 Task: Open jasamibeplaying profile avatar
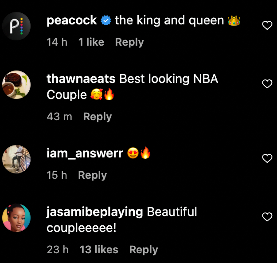pos(16,218)
